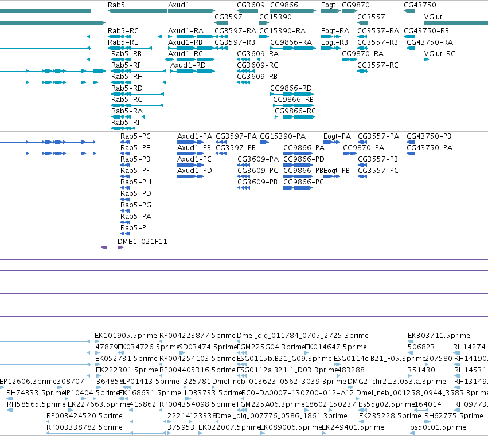Select the CG3557 gene label
Image resolution: width=488 pixels, height=436 pixels.
coord(371,17)
